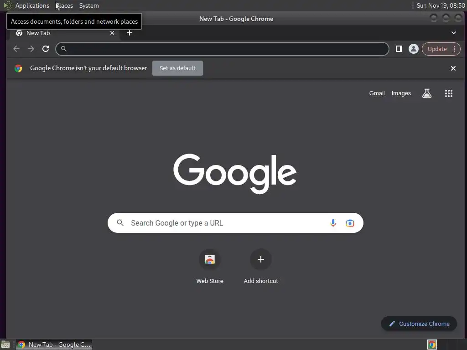Show desktop via bottom-left panel icon

click(5, 345)
